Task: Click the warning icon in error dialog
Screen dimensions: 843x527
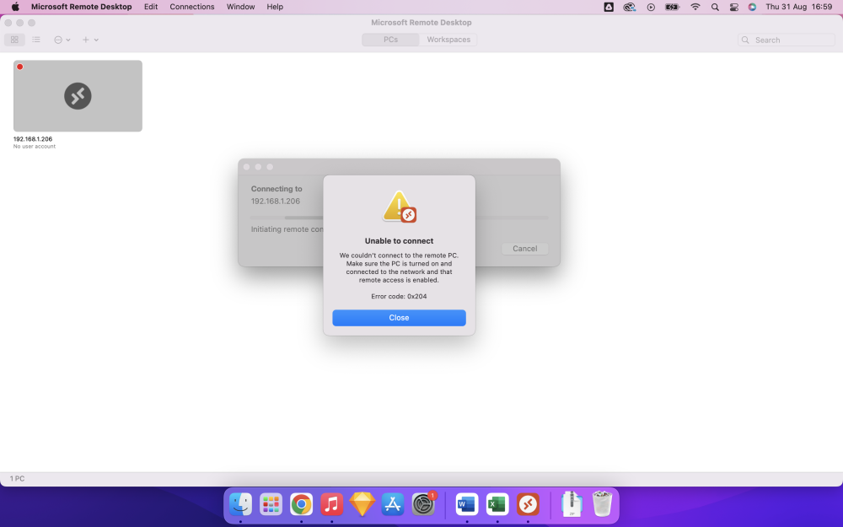Action: [x=399, y=207]
